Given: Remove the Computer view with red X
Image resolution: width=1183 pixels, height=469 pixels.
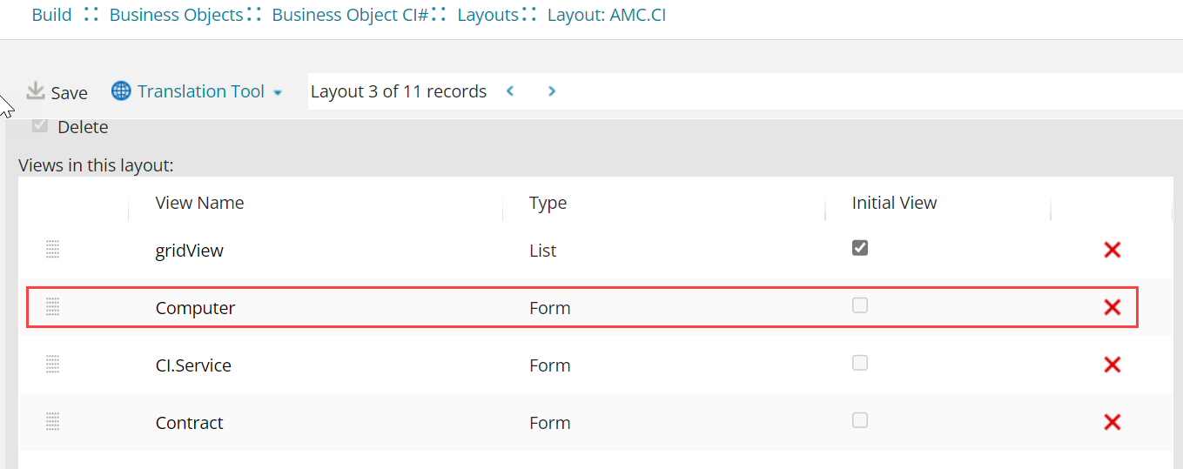Looking at the screenshot, I should point(1112,307).
